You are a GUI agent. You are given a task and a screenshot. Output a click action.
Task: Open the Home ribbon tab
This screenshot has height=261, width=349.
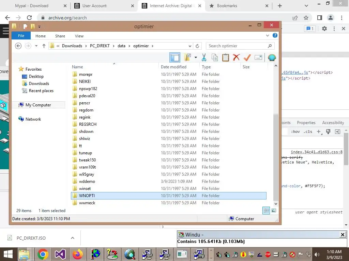click(x=41, y=36)
